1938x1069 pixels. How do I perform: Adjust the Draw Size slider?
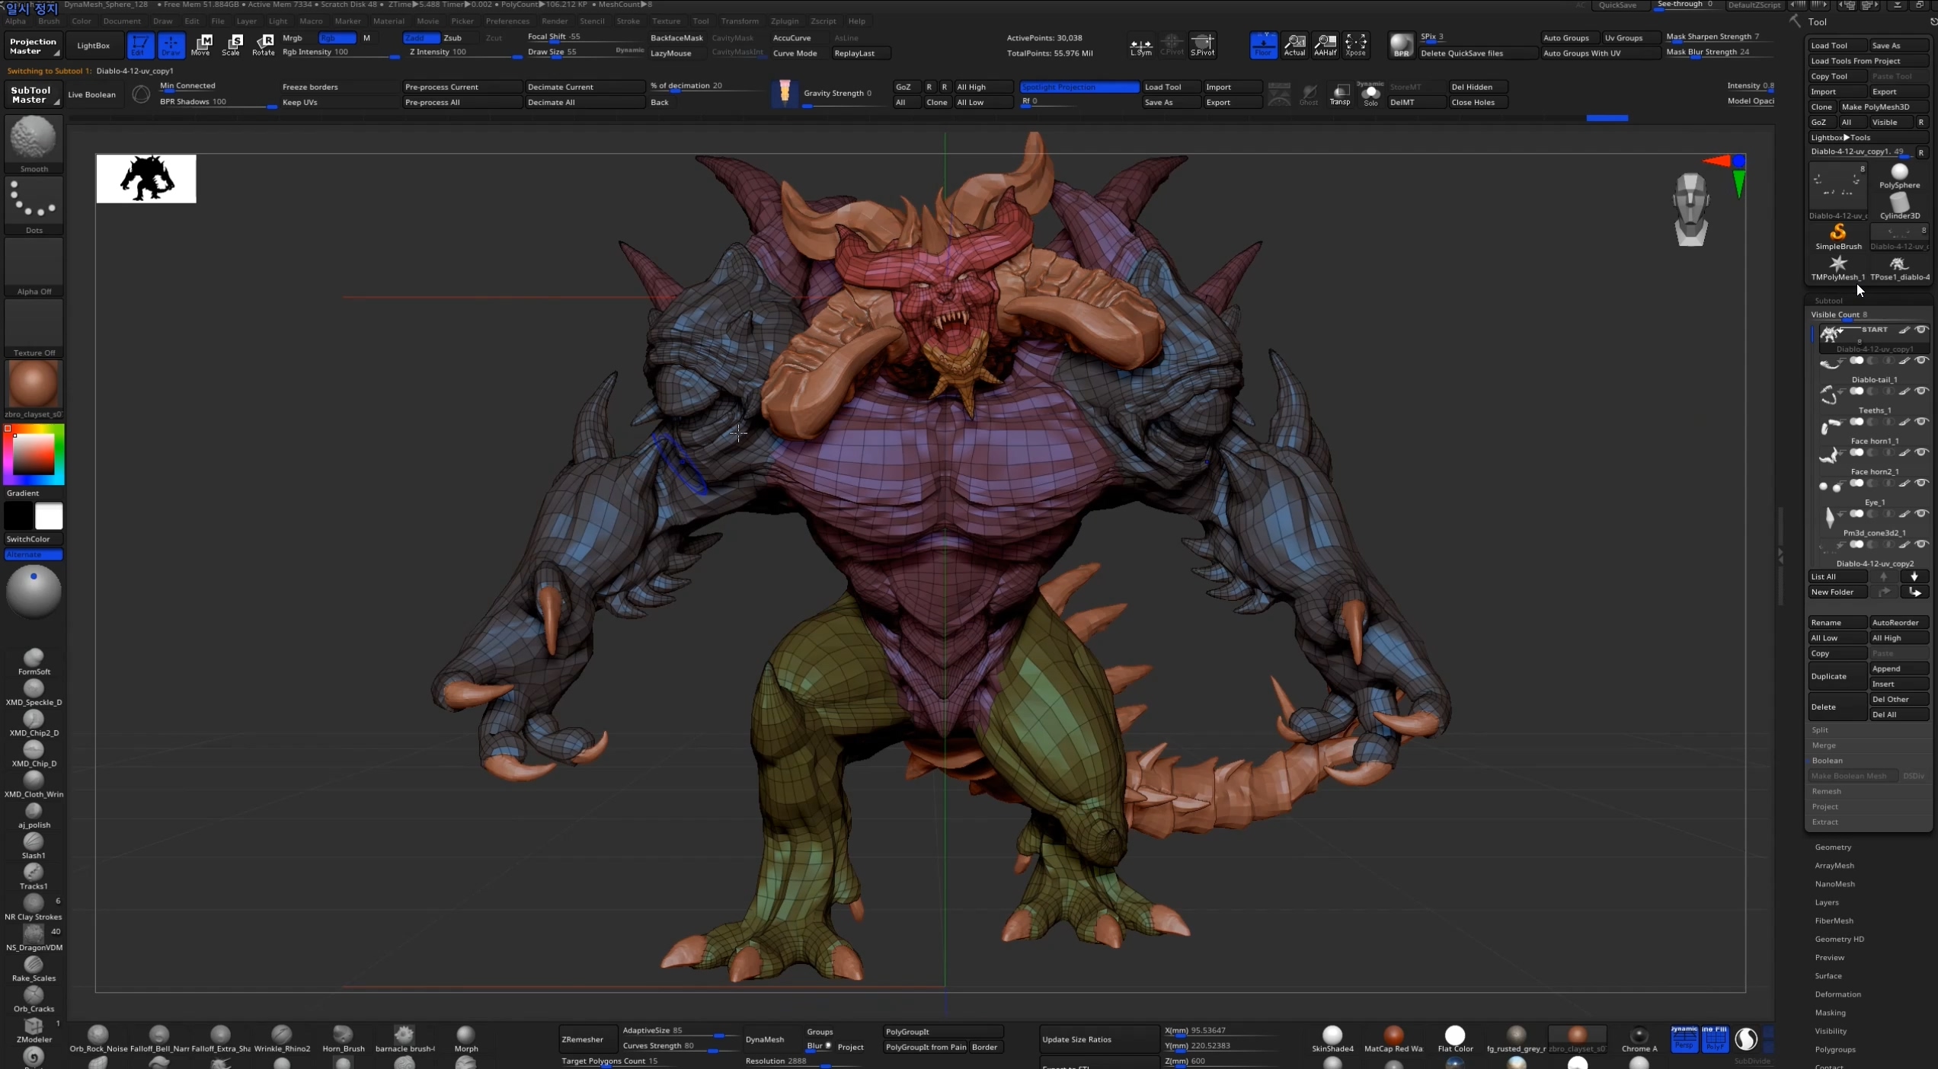[x=586, y=53]
